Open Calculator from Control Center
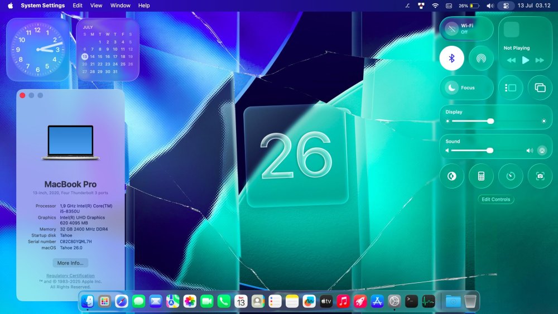 [481, 176]
